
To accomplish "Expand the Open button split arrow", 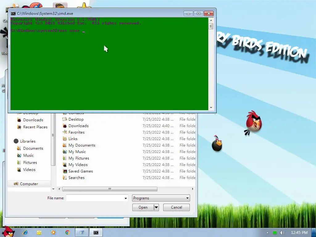I will (156, 207).
